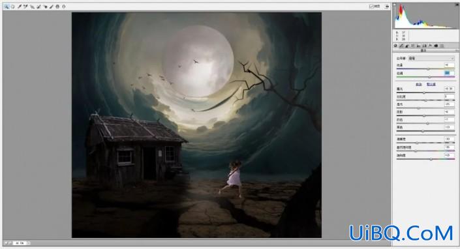
Task: Select the Targeted Adjustment tool
Action: pos(32,7)
